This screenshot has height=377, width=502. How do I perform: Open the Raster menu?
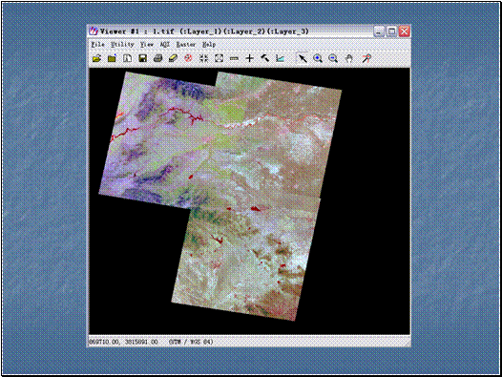pos(186,45)
